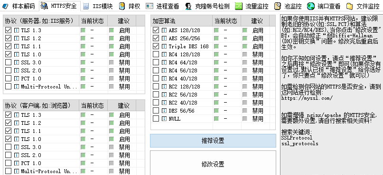Screen dimensions: 383x175
Task: Click the info icon beside the NULL cipher
Action: [x=164, y=119]
